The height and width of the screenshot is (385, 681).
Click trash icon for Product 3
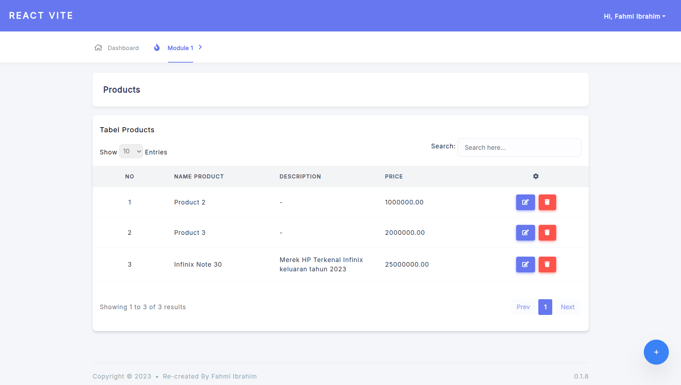coord(547,233)
